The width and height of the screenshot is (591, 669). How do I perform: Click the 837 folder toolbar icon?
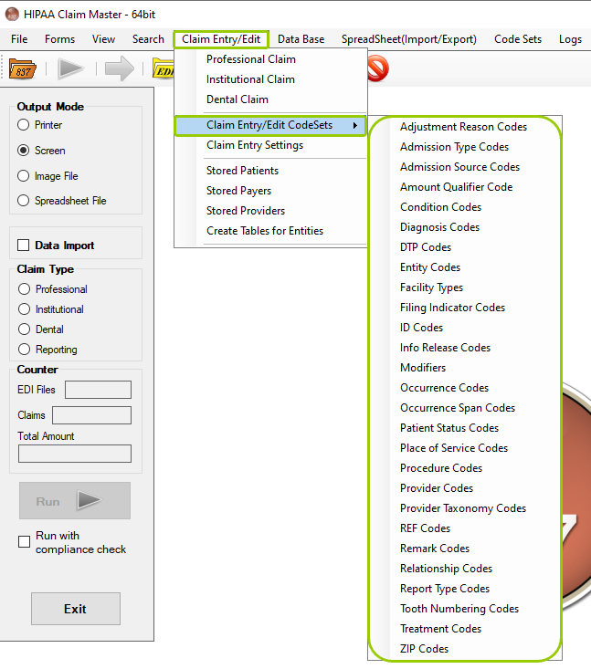[x=23, y=68]
